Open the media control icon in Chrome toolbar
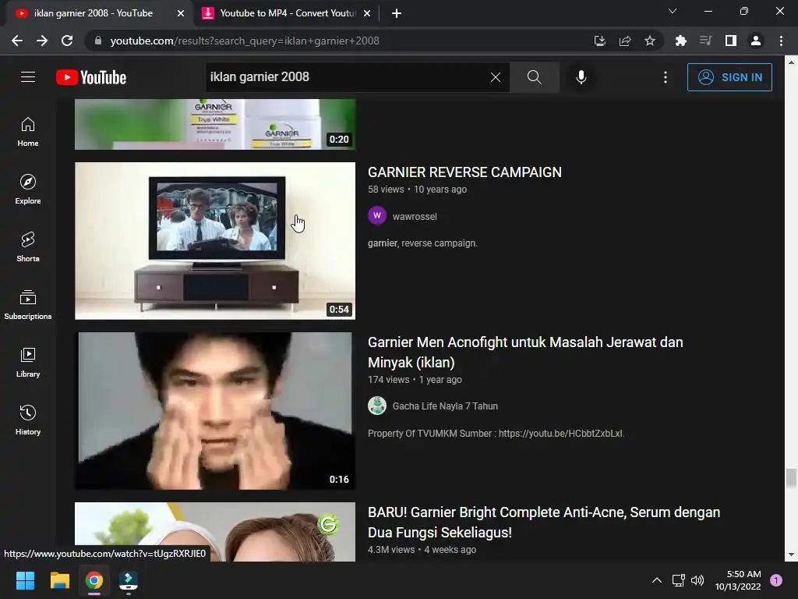 (x=706, y=41)
